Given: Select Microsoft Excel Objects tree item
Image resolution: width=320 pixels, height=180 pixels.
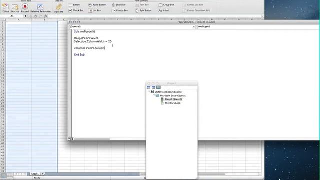Looking at the screenshot, I should (172, 96).
